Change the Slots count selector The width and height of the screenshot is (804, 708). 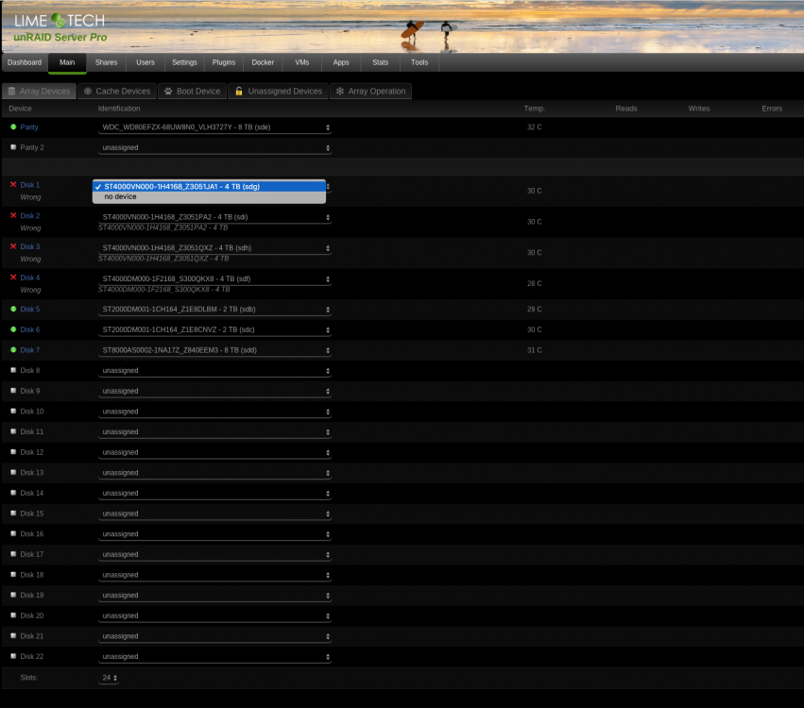point(109,678)
